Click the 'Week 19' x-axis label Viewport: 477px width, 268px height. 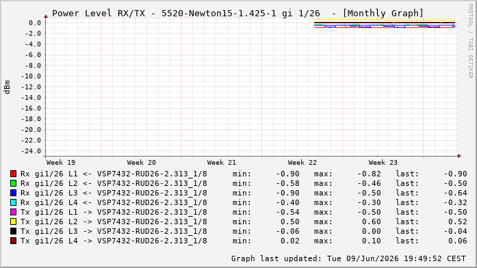(x=60, y=163)
